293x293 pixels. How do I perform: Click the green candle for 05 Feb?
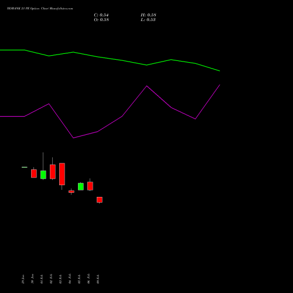point(81,186)
